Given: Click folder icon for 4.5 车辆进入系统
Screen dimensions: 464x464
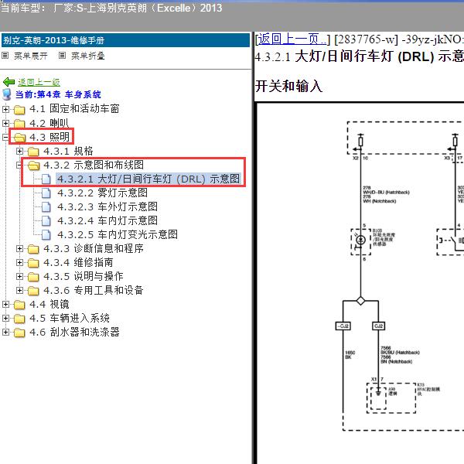Looking at the screenshot, I should [19, 319].
